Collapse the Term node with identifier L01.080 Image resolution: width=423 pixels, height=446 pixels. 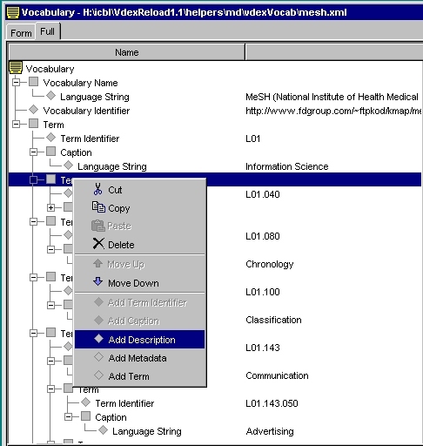coord(33,221)
